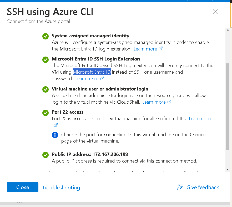Viewport: 232px width, 207px height.
Task: Click external link icon after administrator login Learn more
Action: tap(169, 102)
